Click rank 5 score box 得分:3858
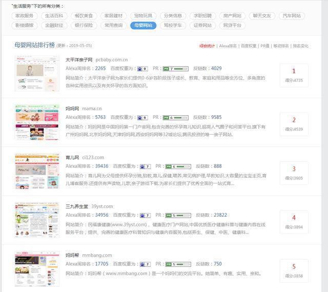The image size is (328, 292). pos(294,271)
